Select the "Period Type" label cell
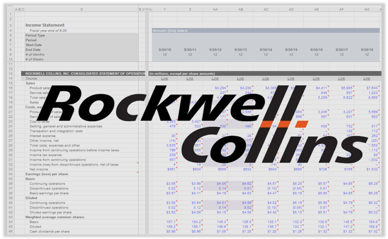388x239 pixels. (35, 35)
